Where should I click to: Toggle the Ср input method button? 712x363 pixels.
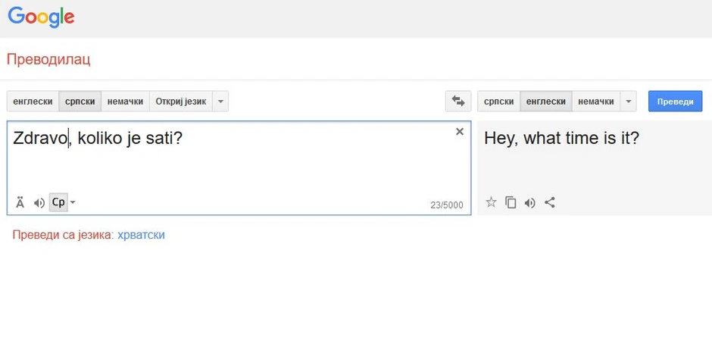pyautogui.click(x=58, y=202)
